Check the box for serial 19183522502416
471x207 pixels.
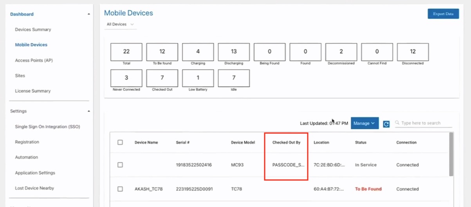point(120,165)
